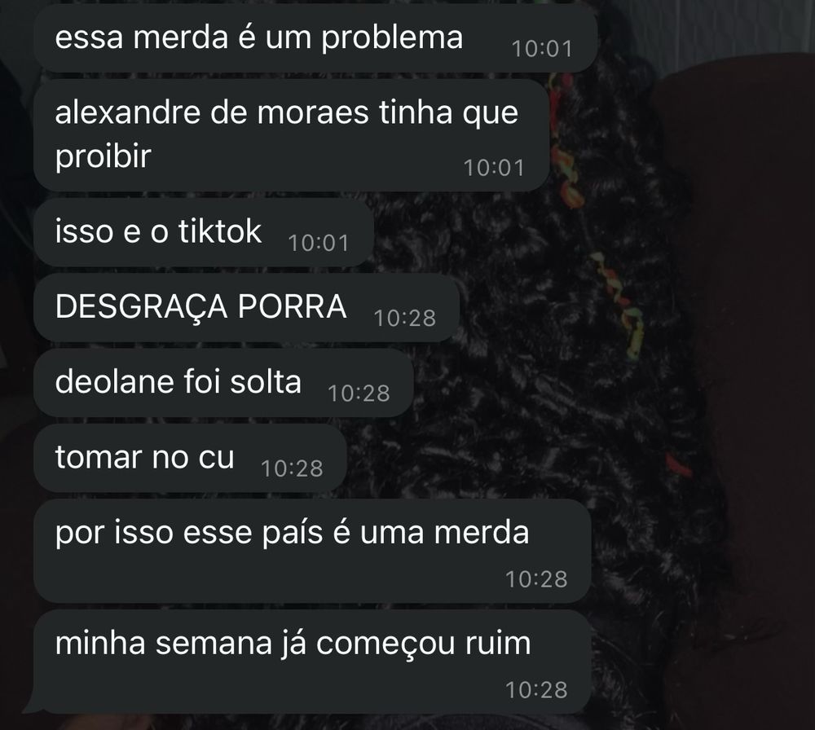Click the 10:28 timestamp next to 'deolane foi solta'
This screenshot has width=815, height=730.
[359, 394]
